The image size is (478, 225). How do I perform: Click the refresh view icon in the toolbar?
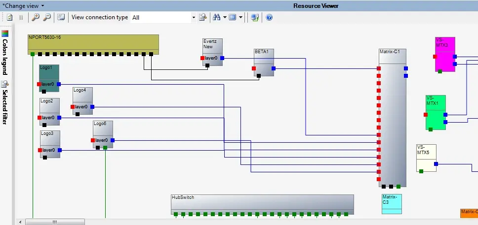[10, 17]
